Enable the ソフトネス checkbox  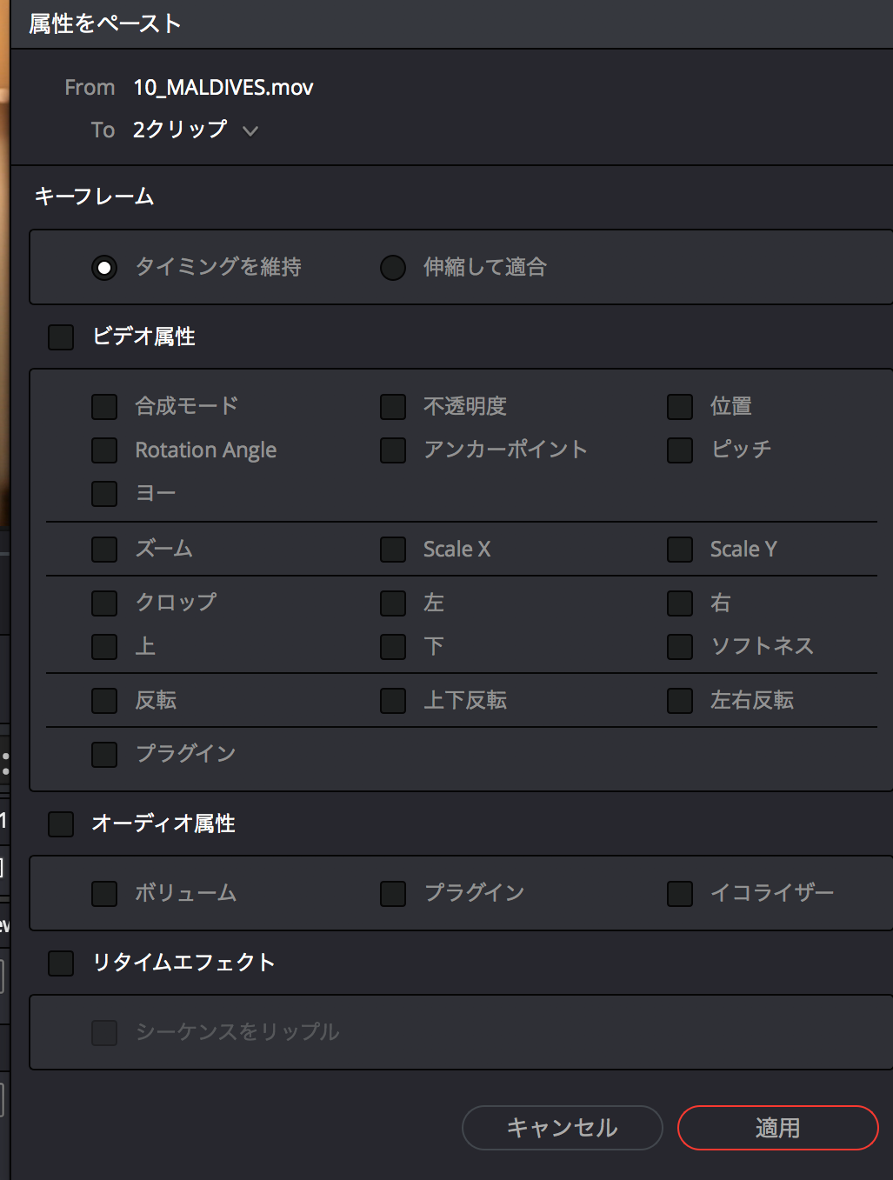[x=680, y=647]
